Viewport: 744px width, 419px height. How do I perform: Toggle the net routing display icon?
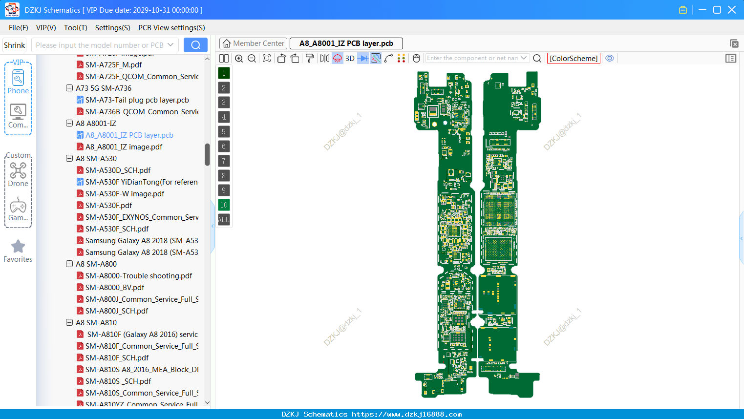(x=376, y=58)
